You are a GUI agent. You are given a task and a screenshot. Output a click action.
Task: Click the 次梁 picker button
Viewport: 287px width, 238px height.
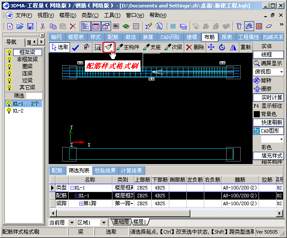(173, 47)
